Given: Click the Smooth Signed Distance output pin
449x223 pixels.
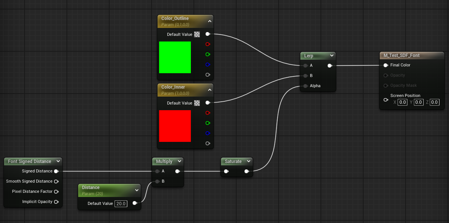Looking at the screenshot, I should 56,181.
